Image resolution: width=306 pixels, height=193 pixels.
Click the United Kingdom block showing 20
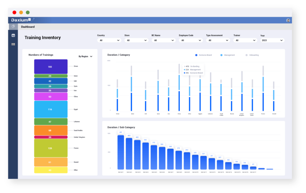point(51,137)
